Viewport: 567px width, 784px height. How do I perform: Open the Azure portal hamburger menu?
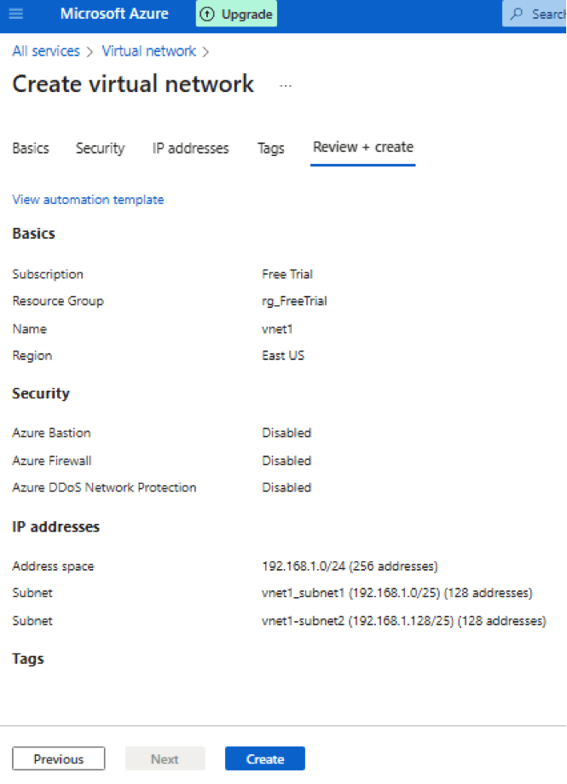[16, 15]
